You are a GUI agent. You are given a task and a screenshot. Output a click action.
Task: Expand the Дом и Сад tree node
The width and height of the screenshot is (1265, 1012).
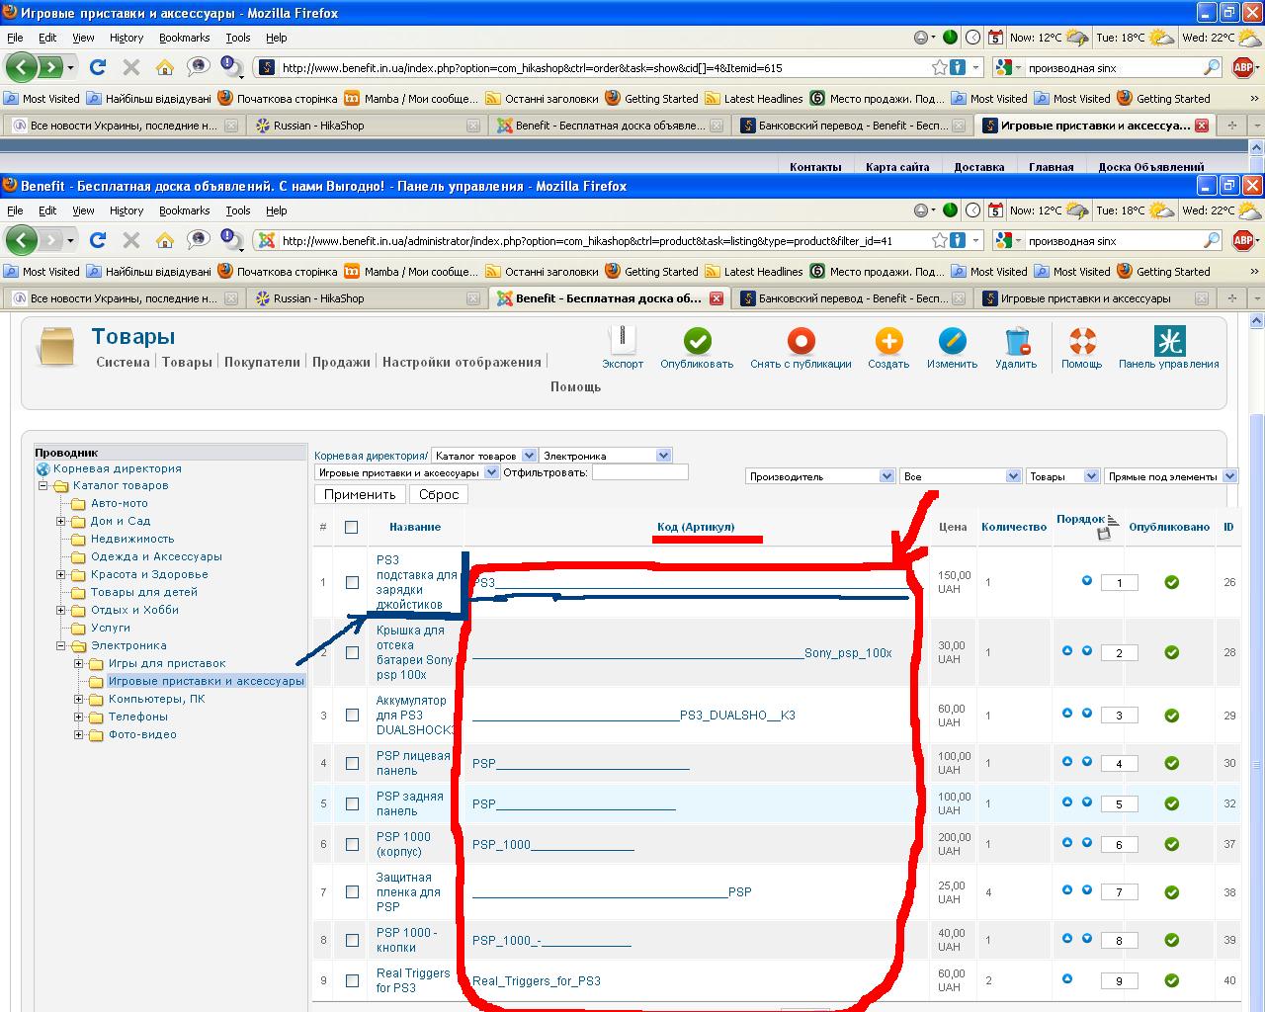pyautogui.click(x=60, y=521)
